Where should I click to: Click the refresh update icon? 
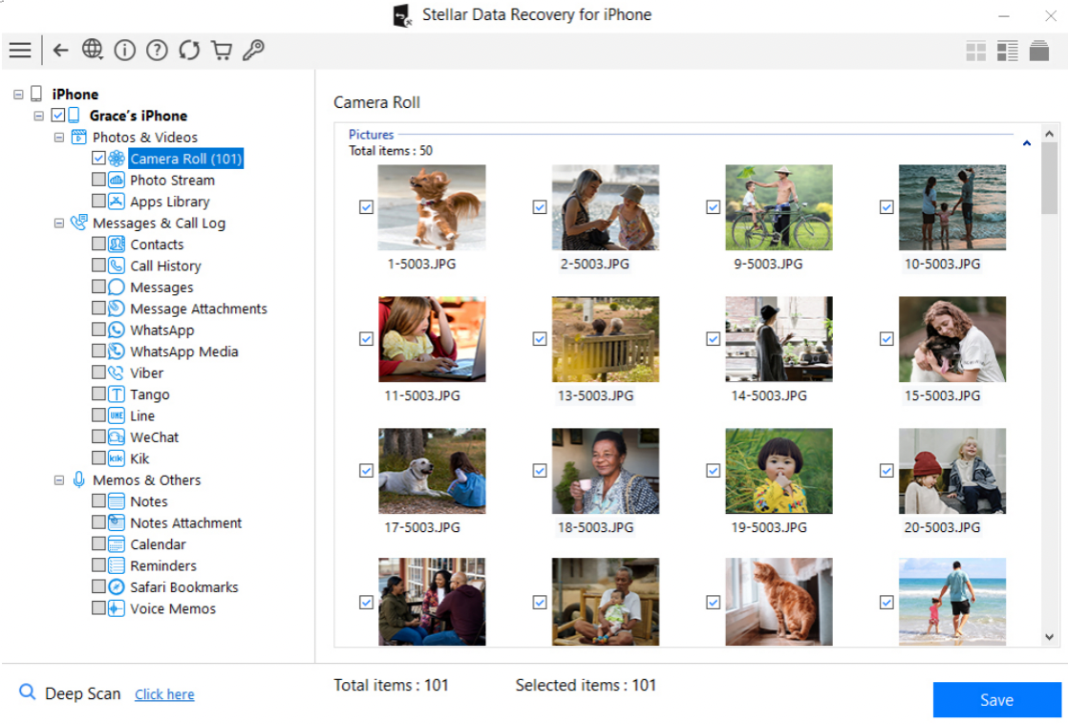point(189,51)
